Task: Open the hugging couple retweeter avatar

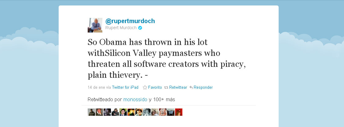Action: tap(155, 112)
